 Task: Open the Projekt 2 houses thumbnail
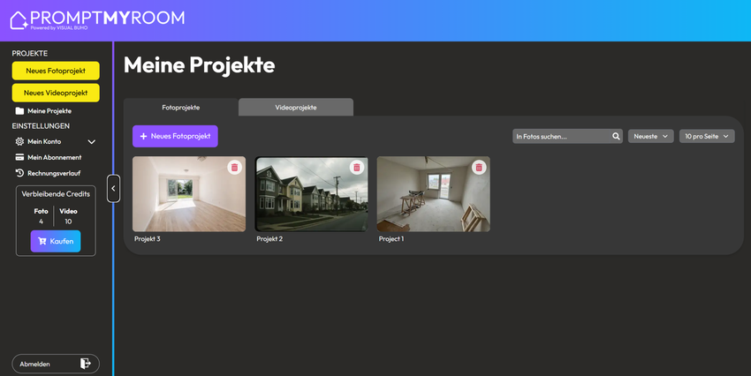click(x=311, y=194)
